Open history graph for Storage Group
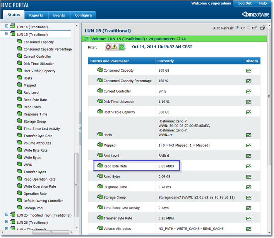This screenshot has width=274, height=238. click(x=248, y=198)
